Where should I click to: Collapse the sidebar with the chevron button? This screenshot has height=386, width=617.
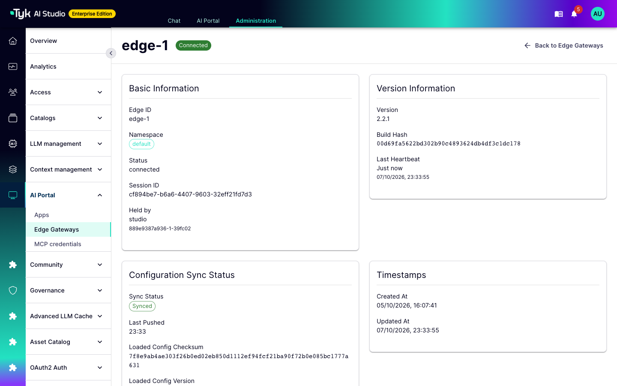pos(111,53)
